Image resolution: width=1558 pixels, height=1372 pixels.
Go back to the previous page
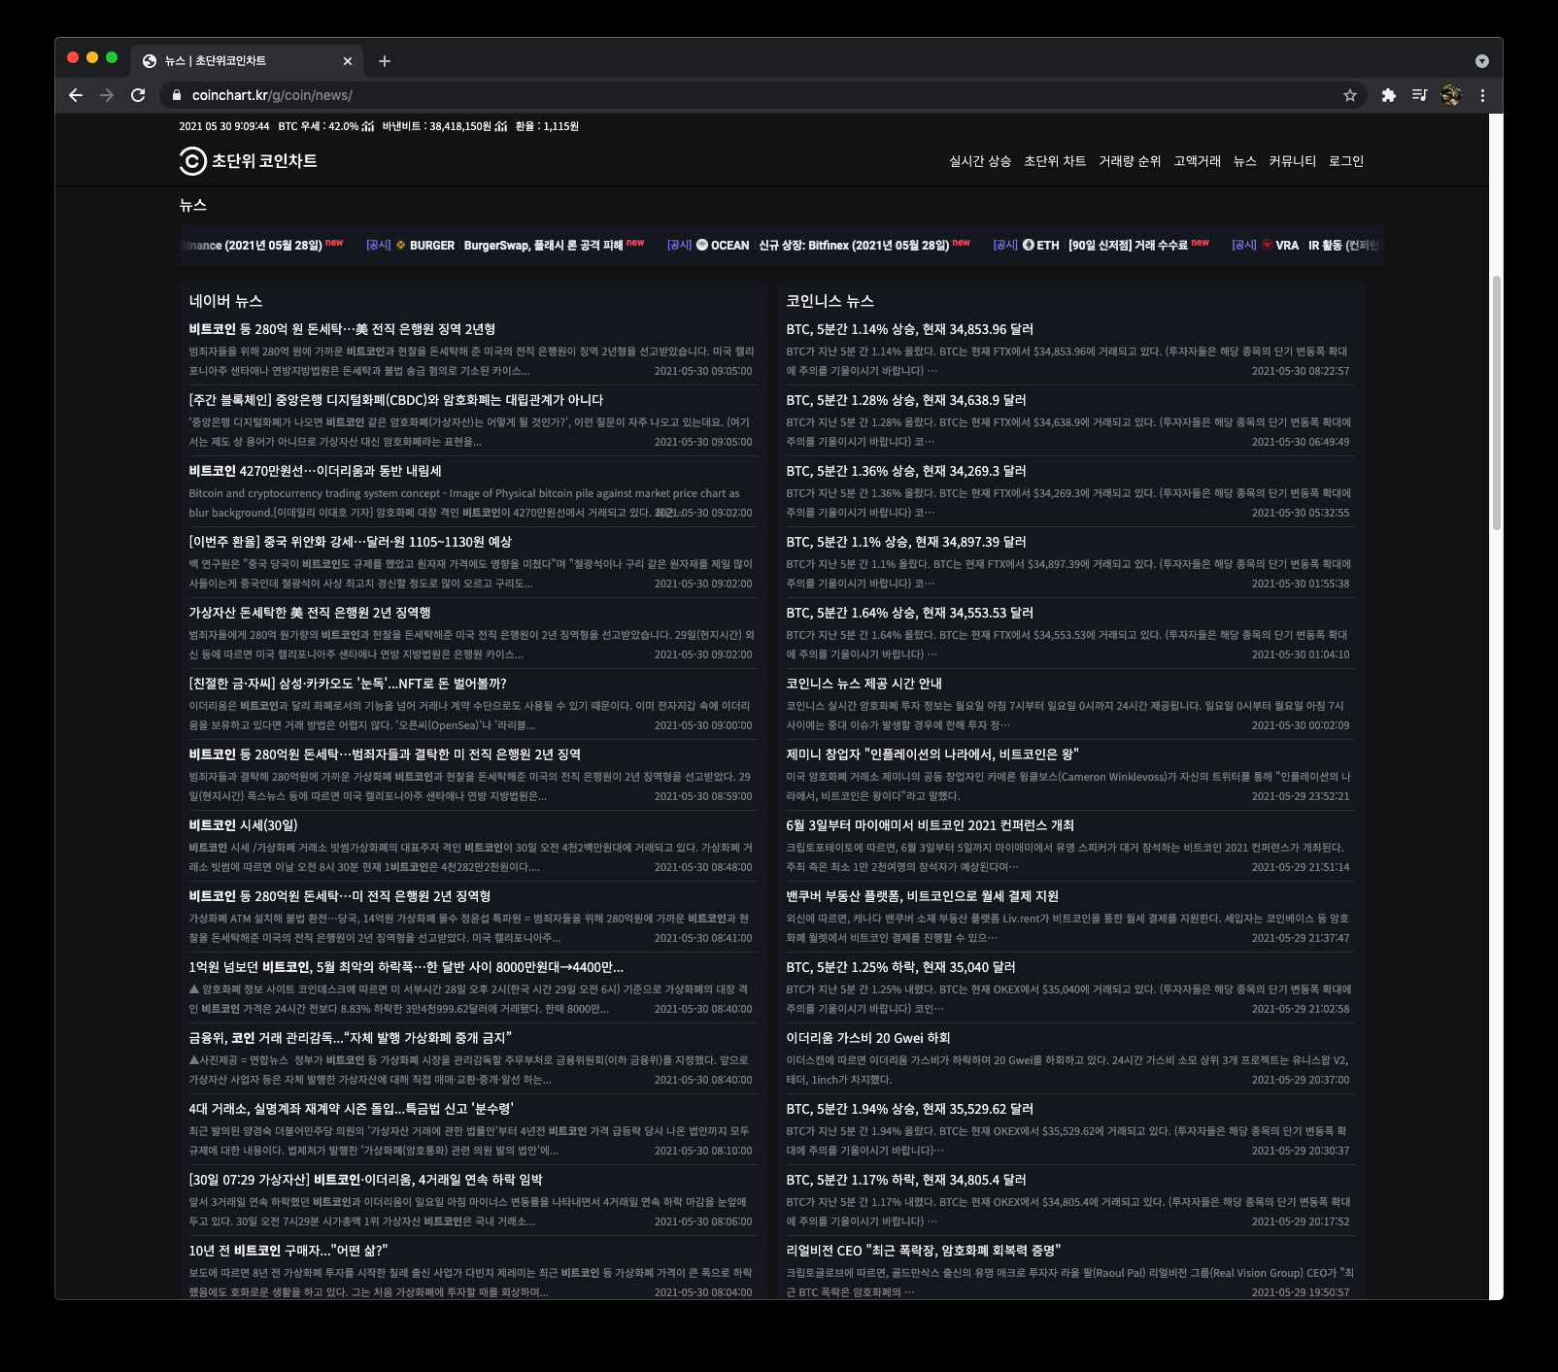(76, 95)
